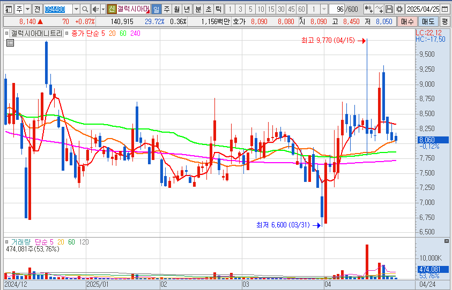
Task: Select the 1 interval button
Action: point(230,10)
